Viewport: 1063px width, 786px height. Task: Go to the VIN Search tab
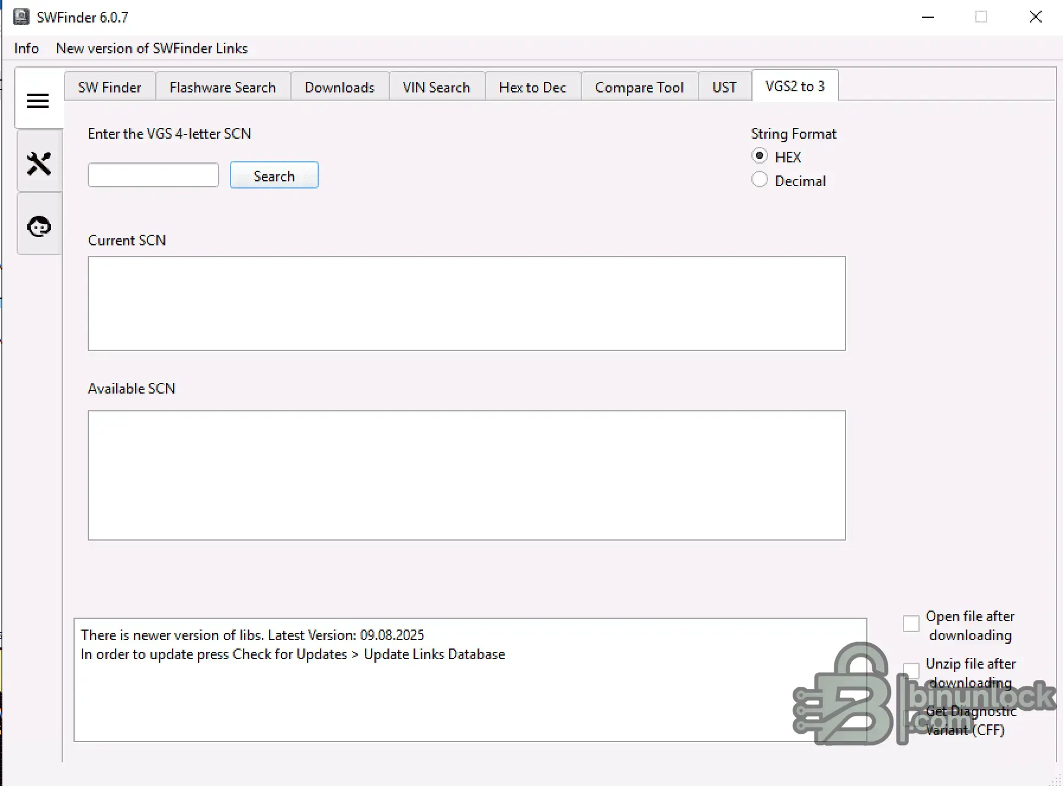[437, 87]
